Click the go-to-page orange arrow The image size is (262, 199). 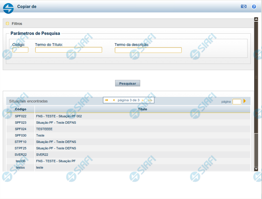click(245, 101)
